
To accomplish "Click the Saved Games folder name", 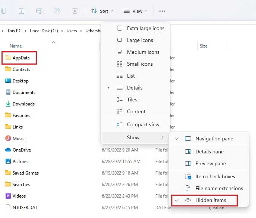I will tap(26, 173).
